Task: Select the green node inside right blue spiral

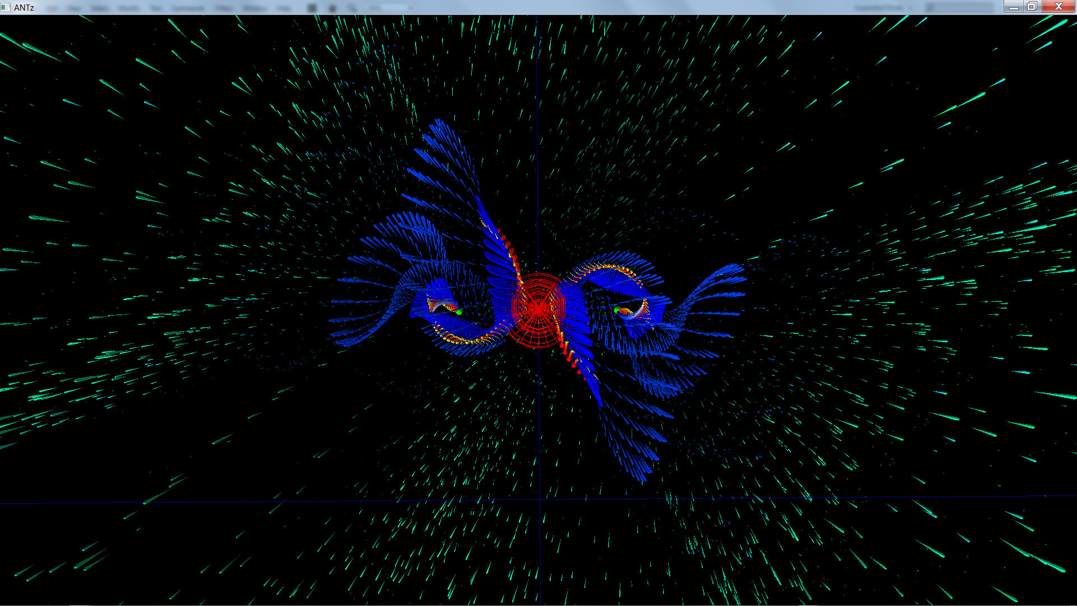Action: 618,310
